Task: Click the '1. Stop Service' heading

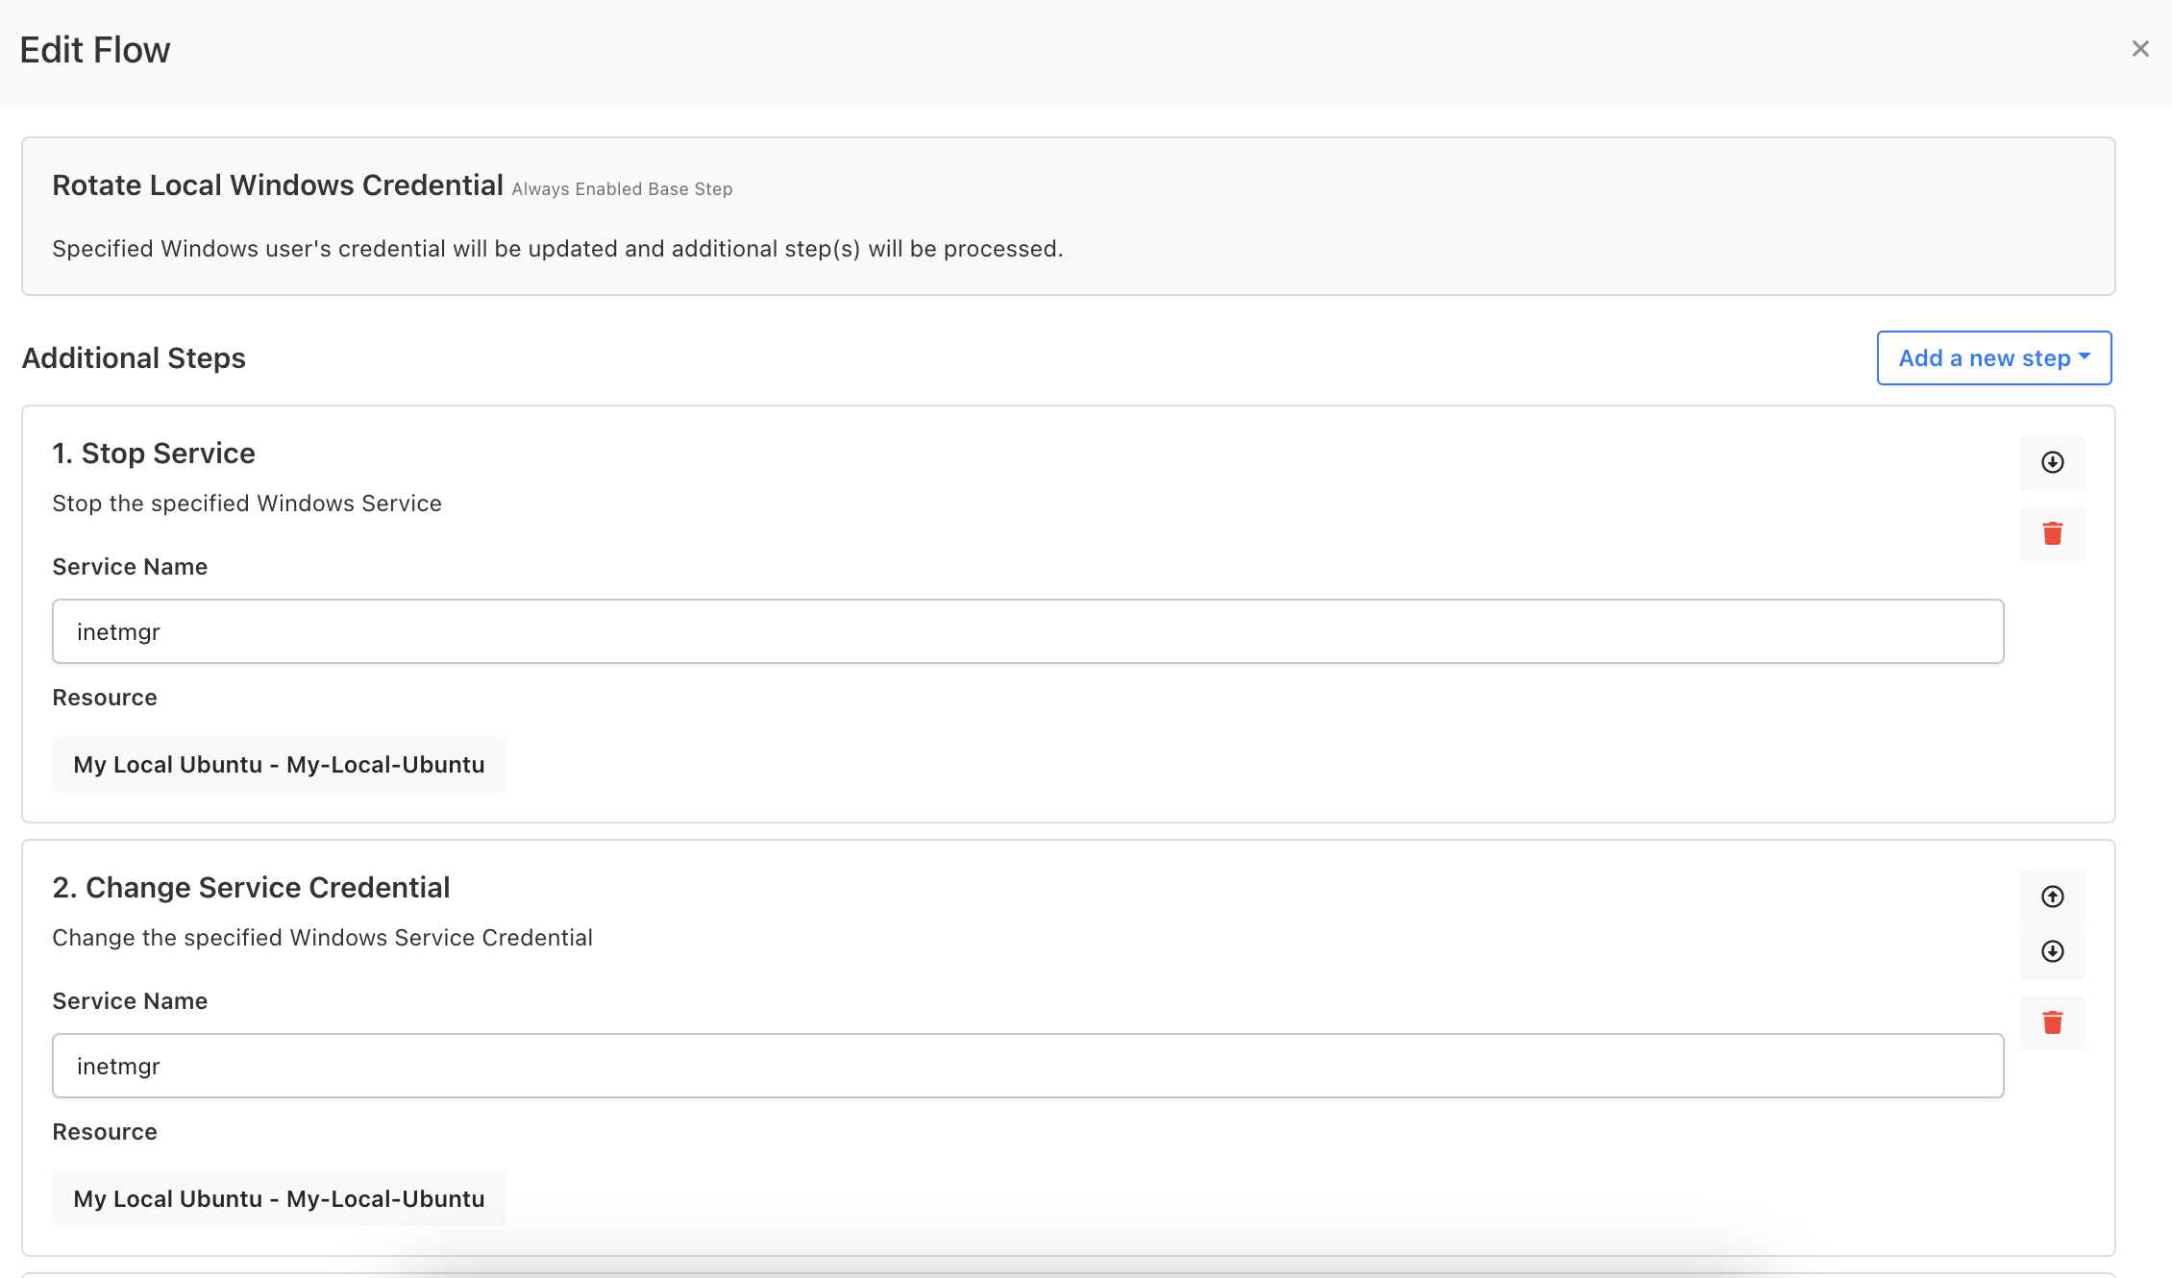Action: [x=154, y=454]
